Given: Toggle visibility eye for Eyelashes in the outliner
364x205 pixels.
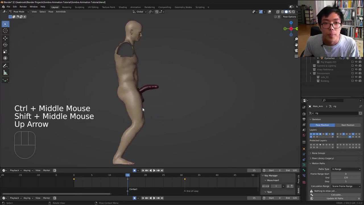Looking at the screenshot, I should [x=356, y=58].
